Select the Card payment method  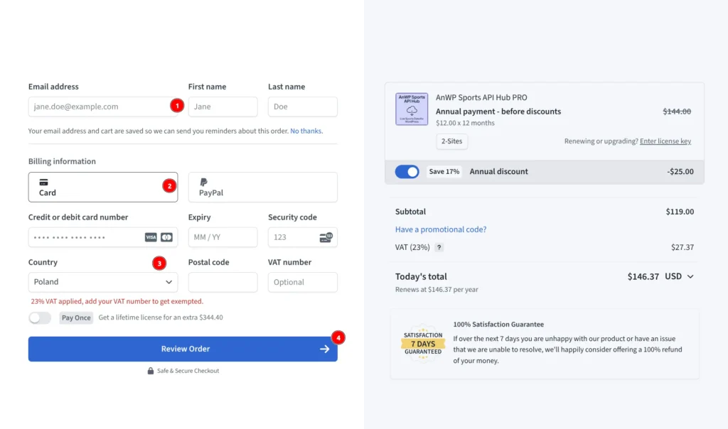tap(103, 188)
